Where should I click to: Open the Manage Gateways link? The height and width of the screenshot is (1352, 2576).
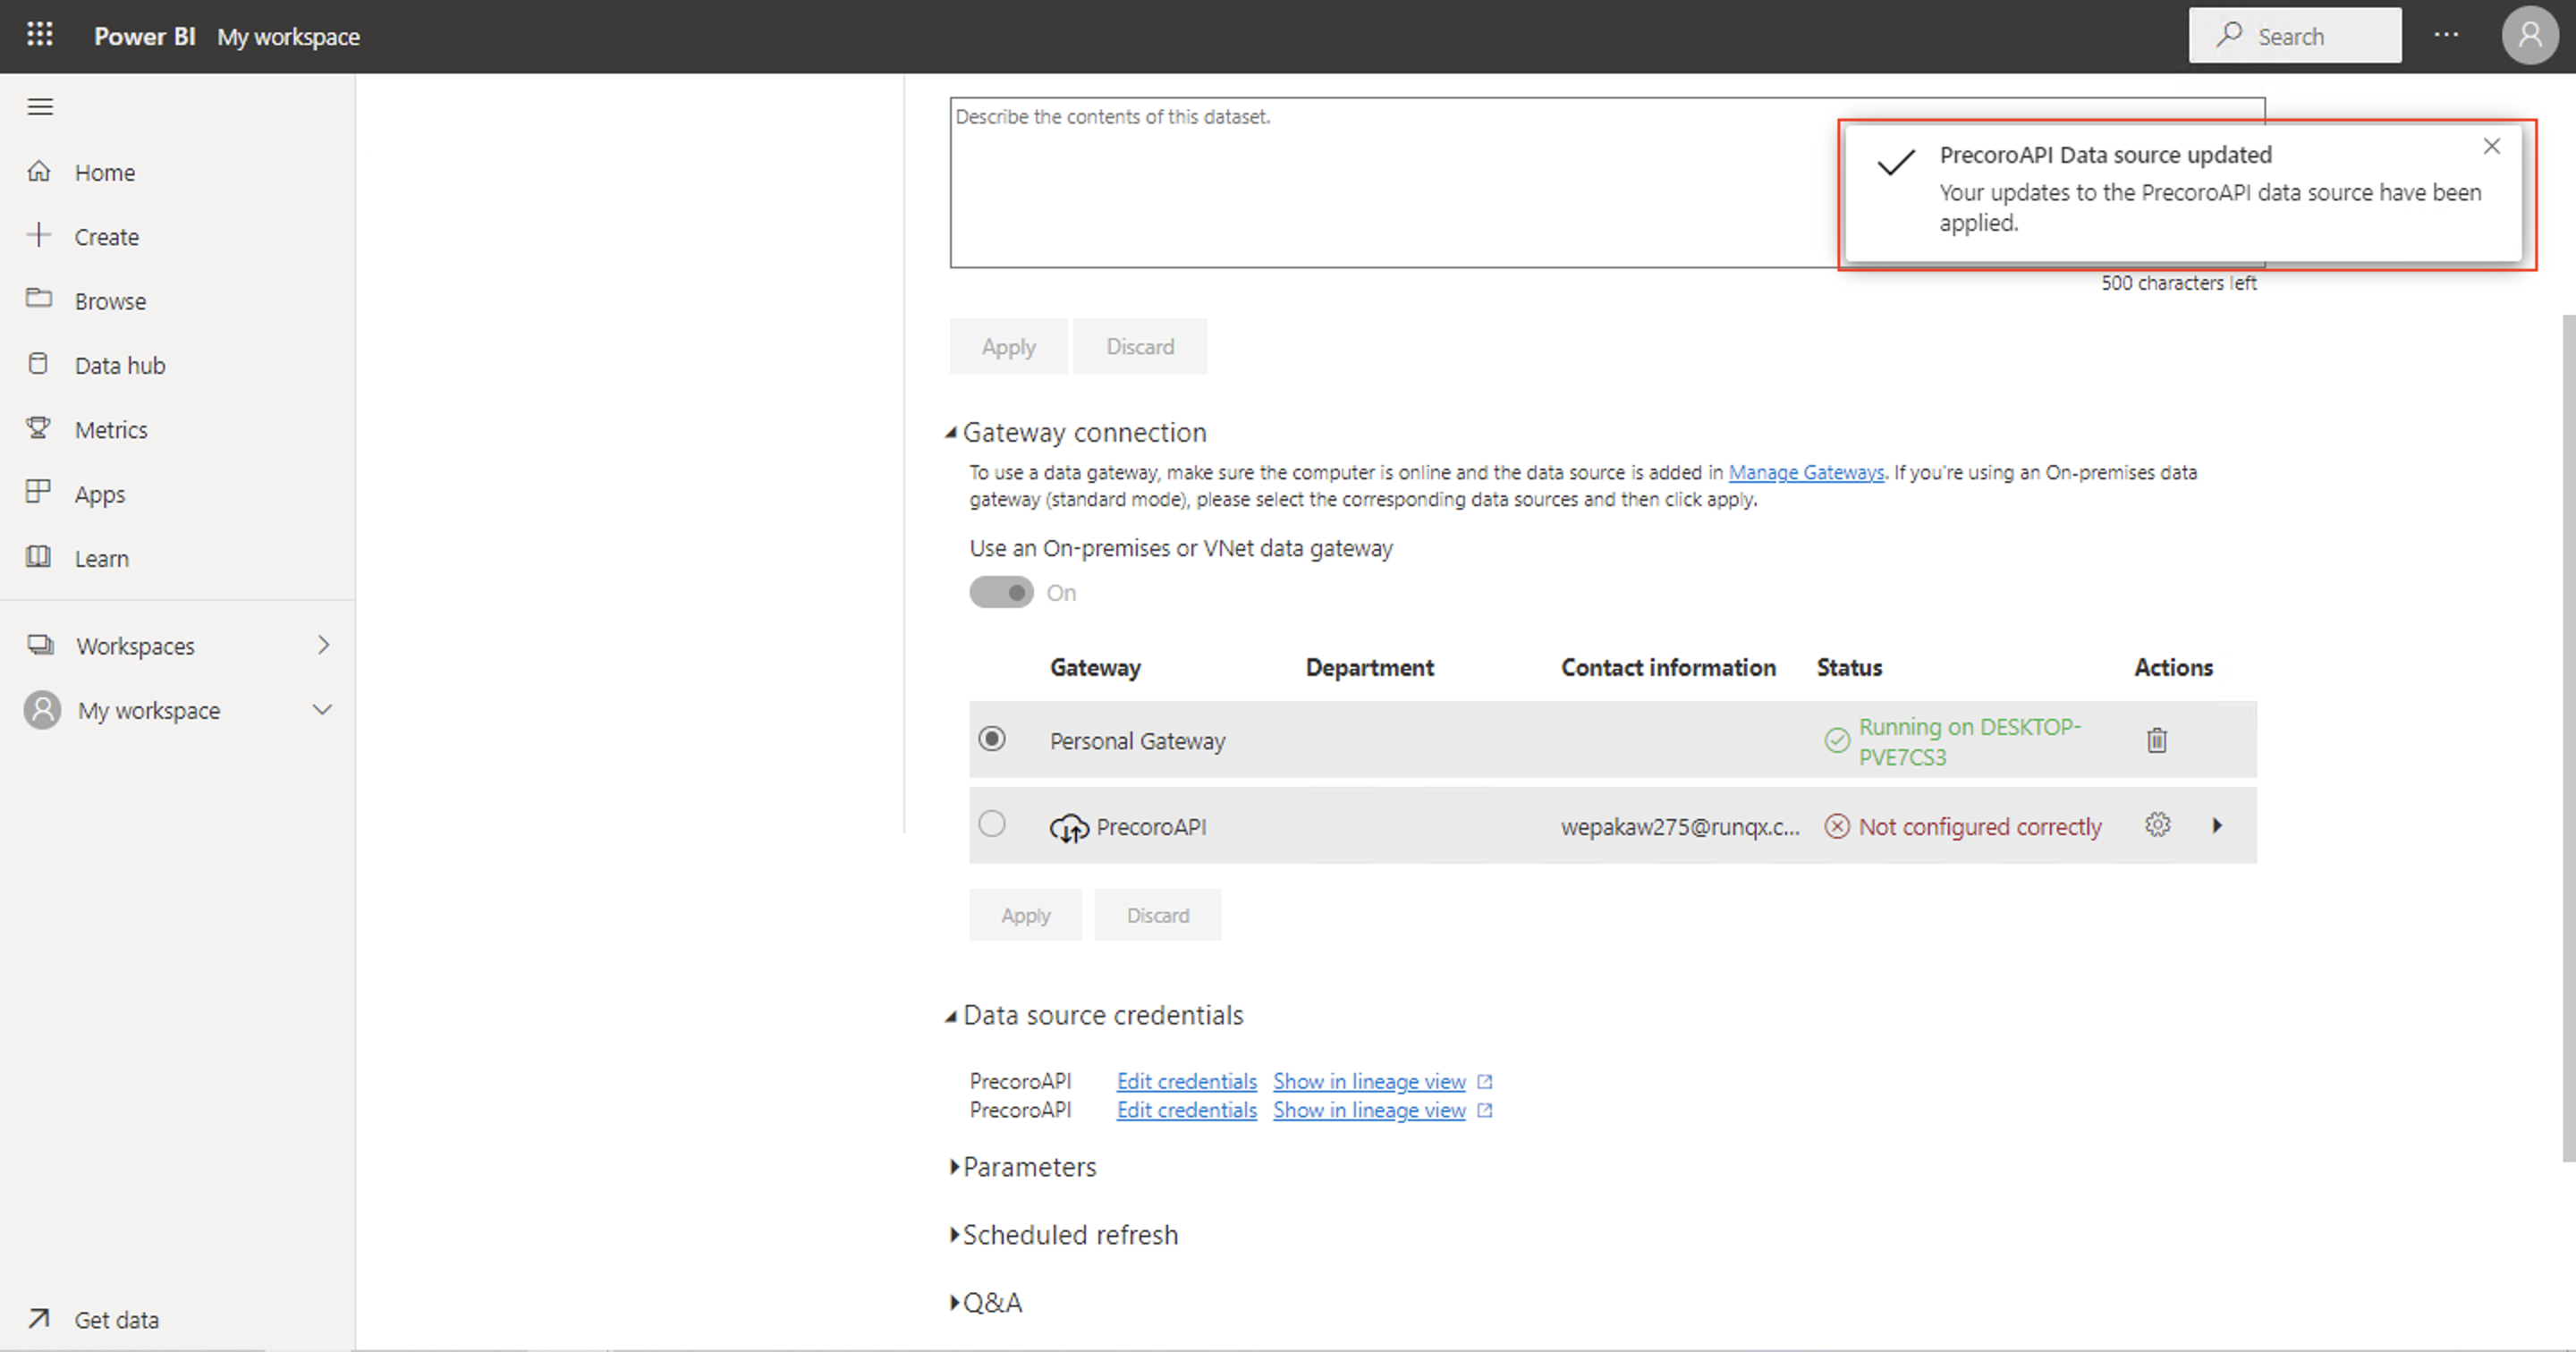point(1806,472)
